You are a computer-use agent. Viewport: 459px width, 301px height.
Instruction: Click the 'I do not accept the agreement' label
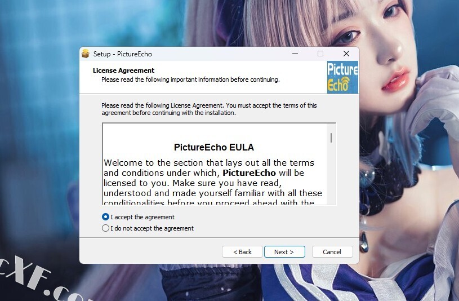(152, 228)
